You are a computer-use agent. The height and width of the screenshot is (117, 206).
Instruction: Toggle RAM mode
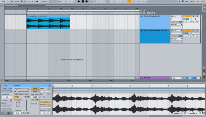tap(27, 97)
